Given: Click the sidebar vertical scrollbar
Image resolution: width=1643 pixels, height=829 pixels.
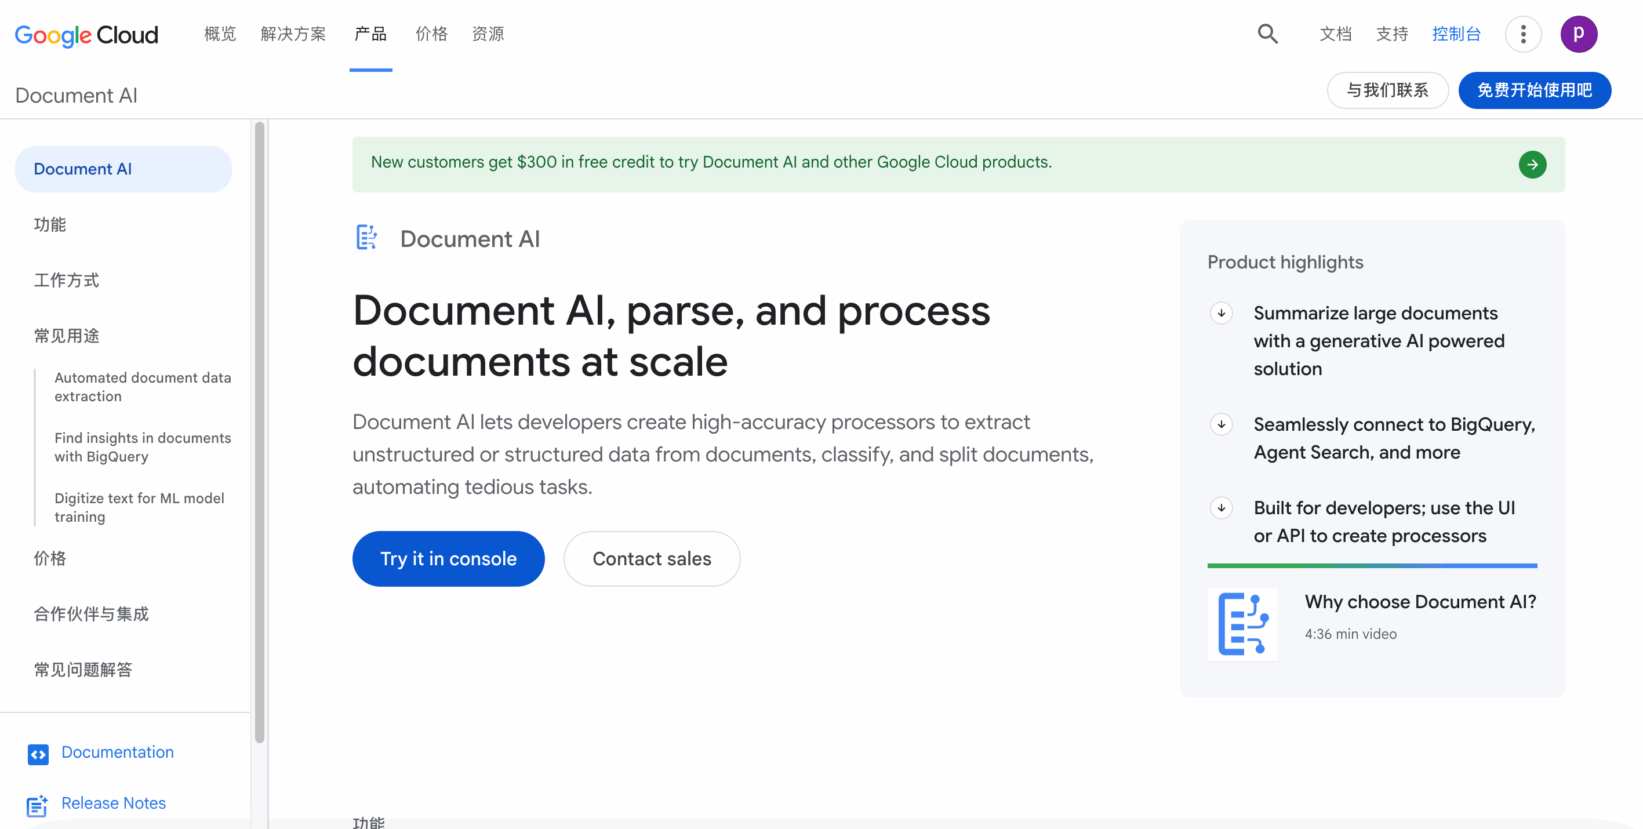Looking at the screenshot, I should (x=260, y=434).
